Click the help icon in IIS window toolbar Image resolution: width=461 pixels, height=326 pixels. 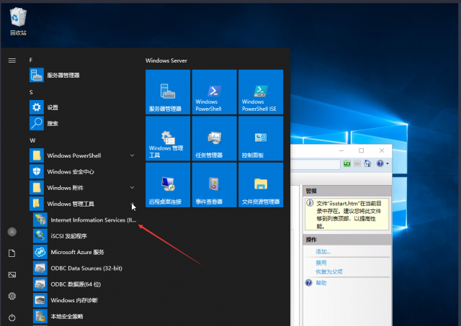380,163
